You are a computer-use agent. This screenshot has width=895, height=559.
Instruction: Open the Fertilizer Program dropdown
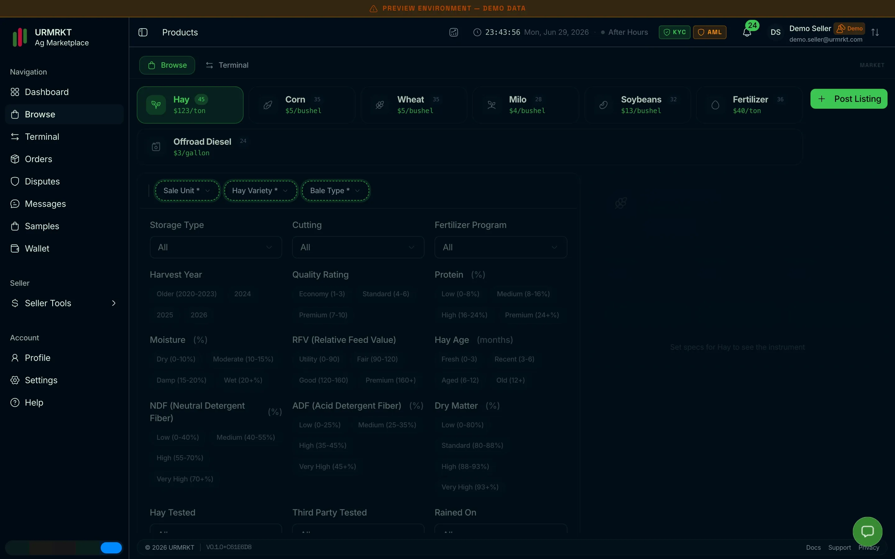[x=501, y=247]
